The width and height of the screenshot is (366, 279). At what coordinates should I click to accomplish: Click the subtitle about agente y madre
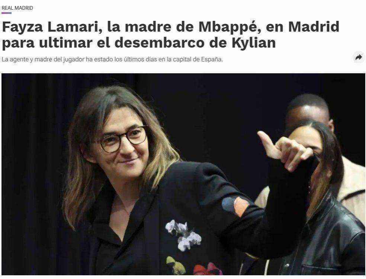click(112, 59)
